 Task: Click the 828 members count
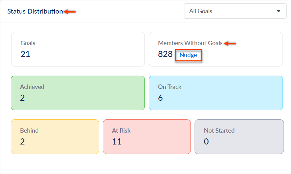coord(165,54)
